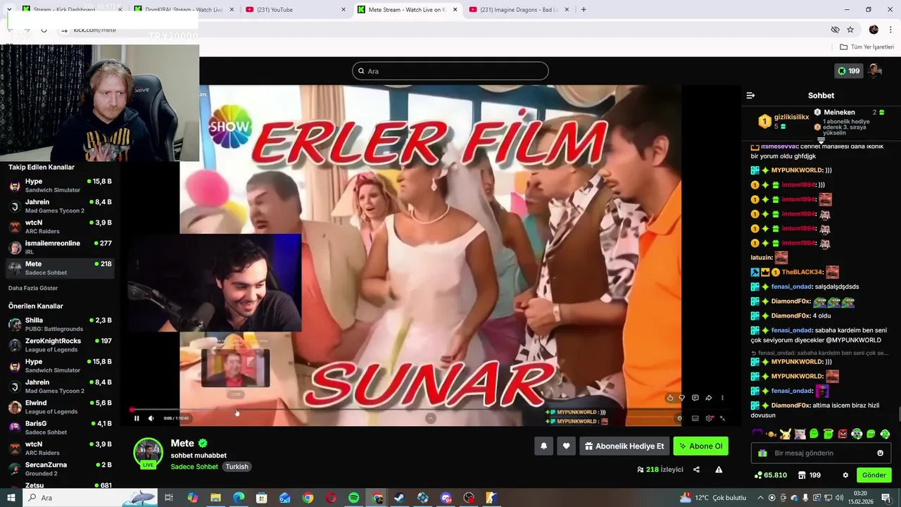Share the stream via share icon
Viewport: 901px width, 507px height.
696,470
